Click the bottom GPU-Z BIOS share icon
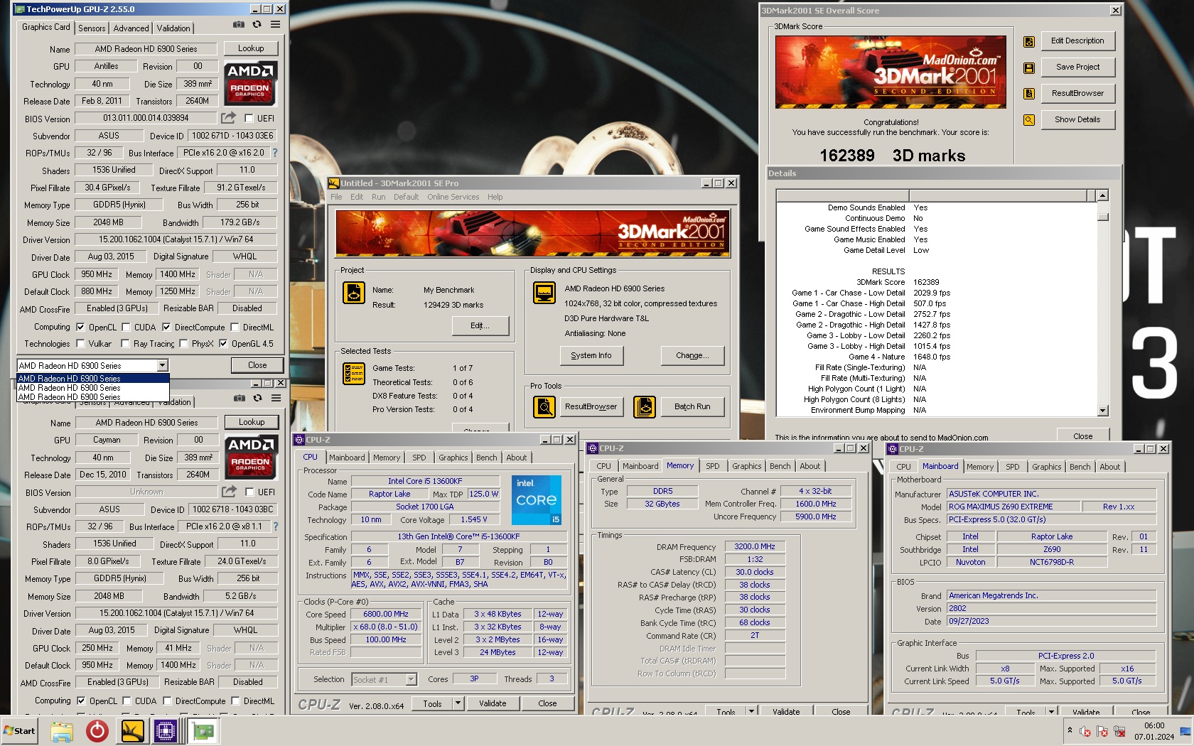1194x746 pixels. (x=229, y=492)
